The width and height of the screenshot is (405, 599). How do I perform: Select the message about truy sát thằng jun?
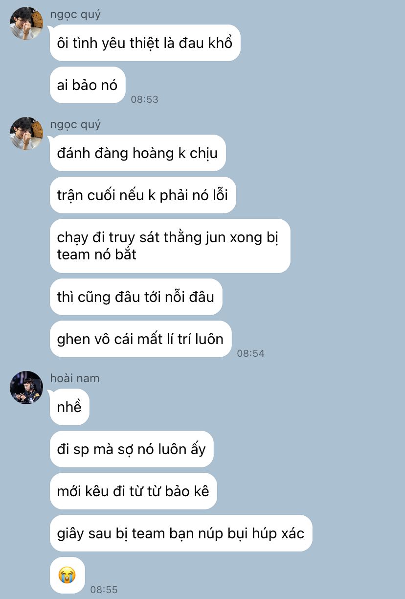point(170,246)
